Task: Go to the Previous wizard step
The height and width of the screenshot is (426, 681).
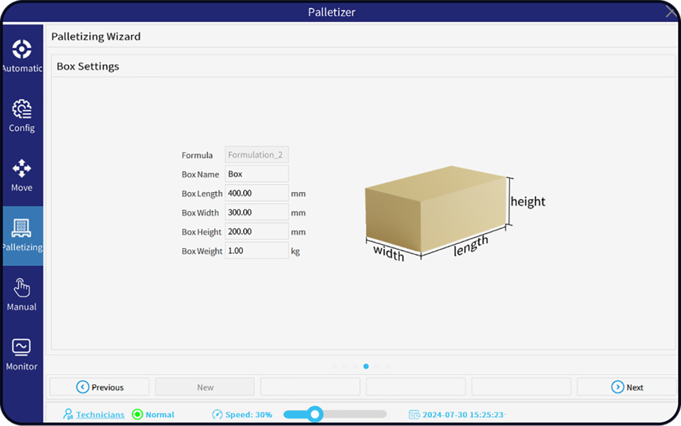Action: pos(100,387)
